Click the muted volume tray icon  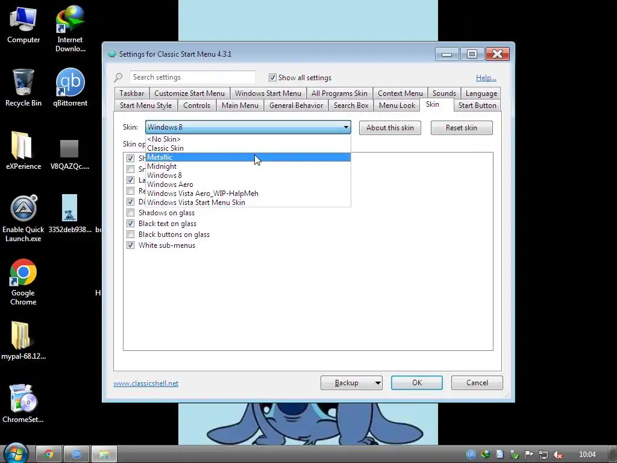coord(557,455)
